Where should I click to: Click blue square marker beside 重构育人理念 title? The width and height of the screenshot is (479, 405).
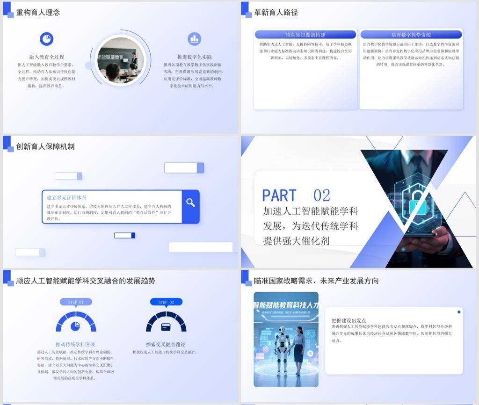[x=8, y=10]
